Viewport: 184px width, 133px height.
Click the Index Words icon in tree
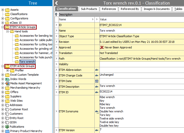pyautogui.click(x=7, y=79)
